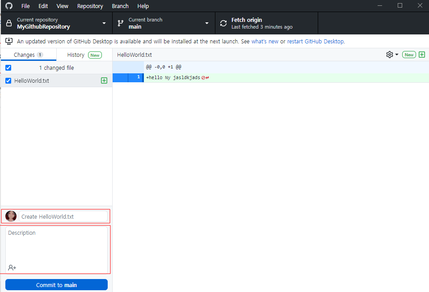The image size is (429, 292).
Task: Minimize the GitHub Desktop window
Action: 380,5
